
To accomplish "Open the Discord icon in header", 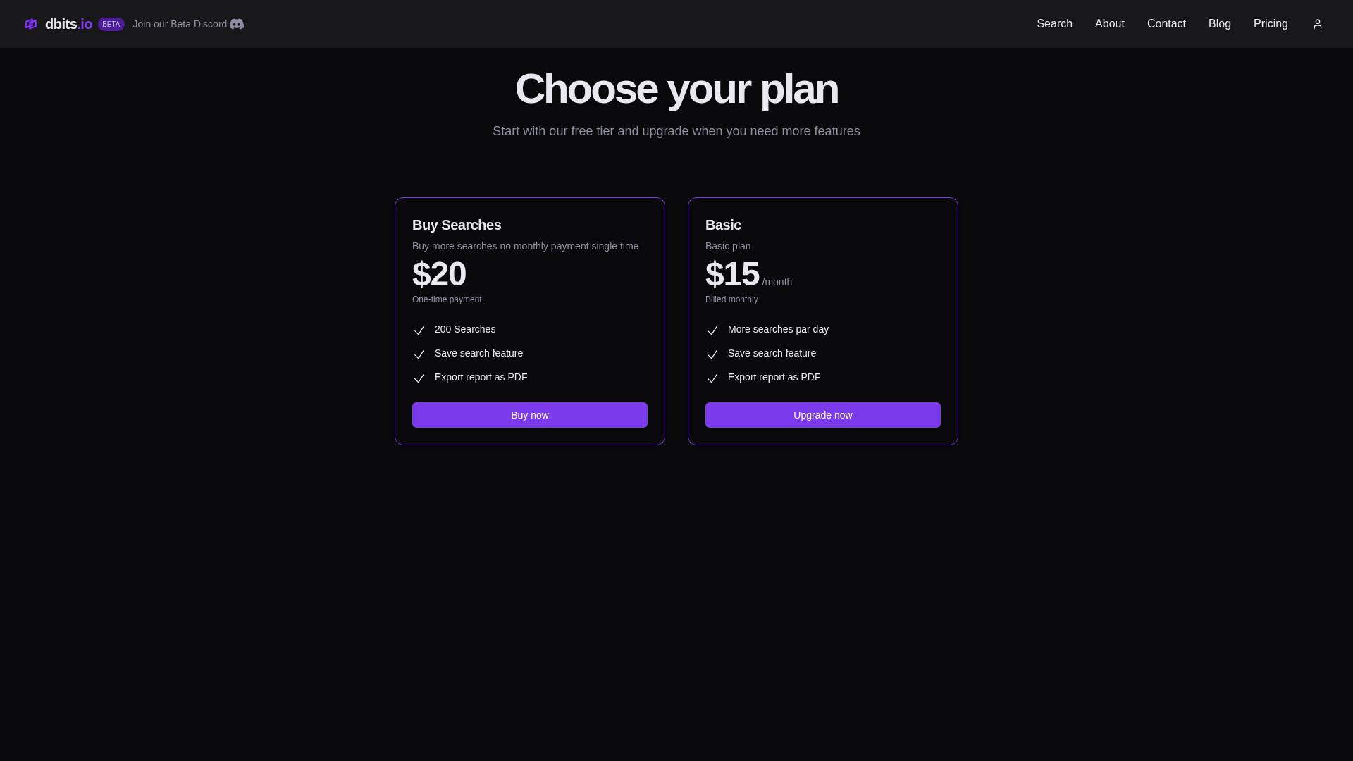I will click(237, 24).
